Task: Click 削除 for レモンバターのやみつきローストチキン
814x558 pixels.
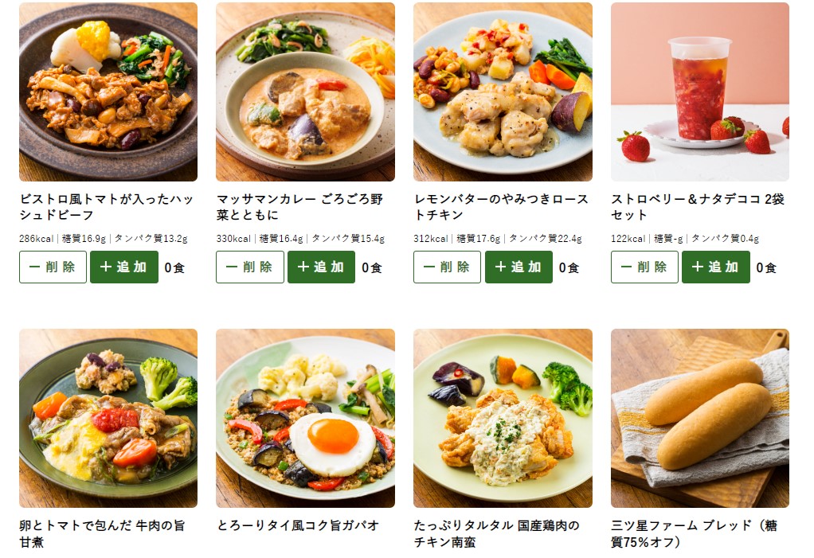Action: point(448,267)
